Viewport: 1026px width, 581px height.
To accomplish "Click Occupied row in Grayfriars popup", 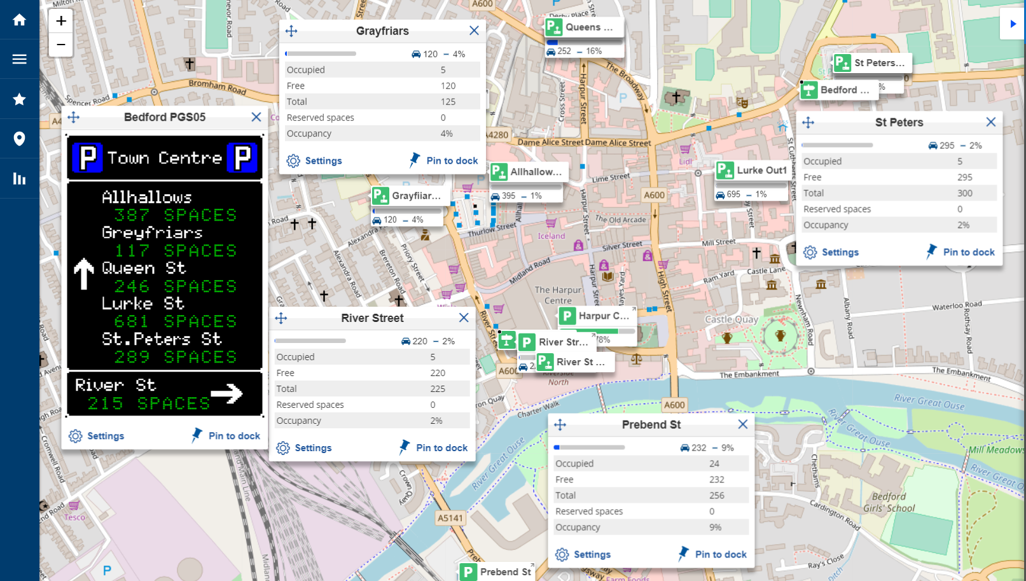I will coord(382,70).
